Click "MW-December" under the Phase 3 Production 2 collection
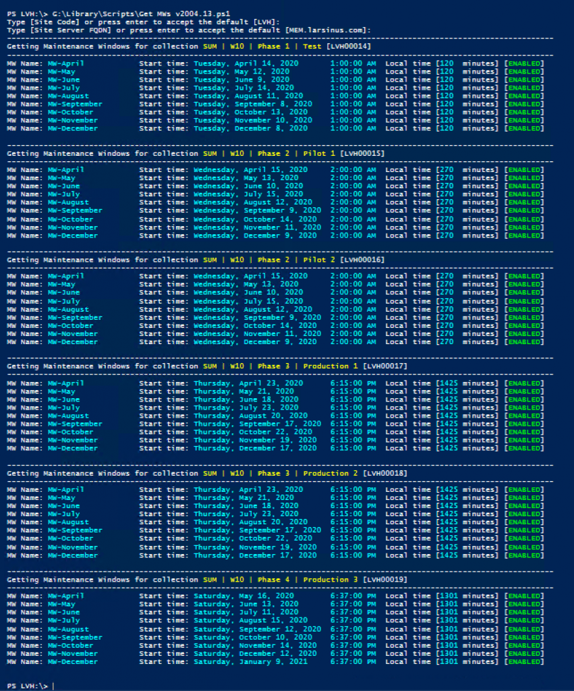Screen dimensions: 574x691 pos(73,556)
